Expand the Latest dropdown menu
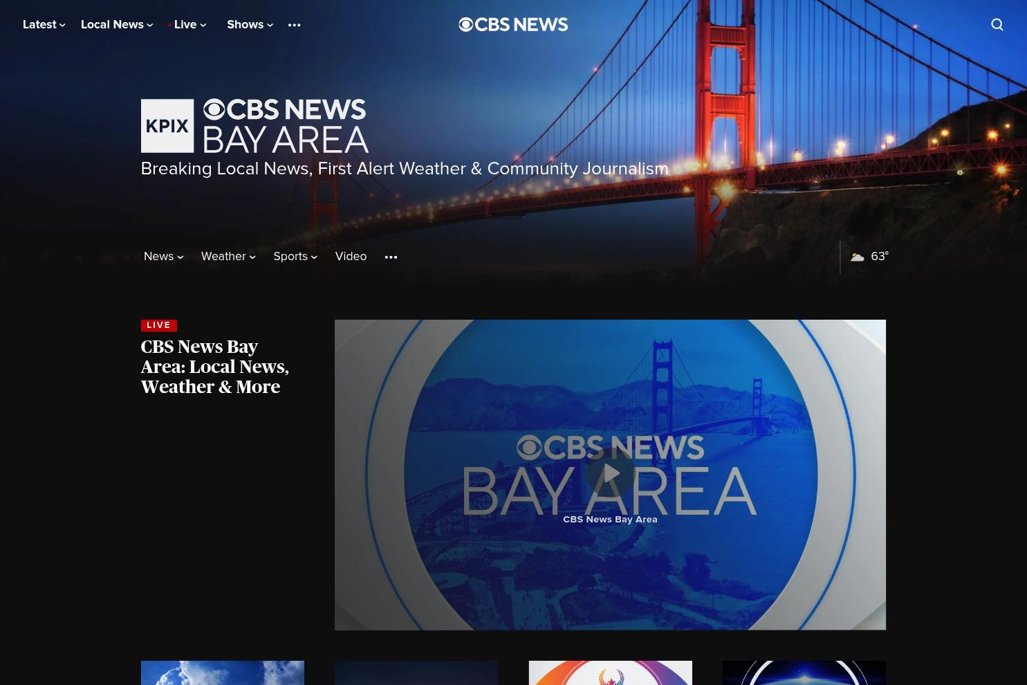Image resolution: width=1027 pixels, height=685 pixels. [44, 25]
